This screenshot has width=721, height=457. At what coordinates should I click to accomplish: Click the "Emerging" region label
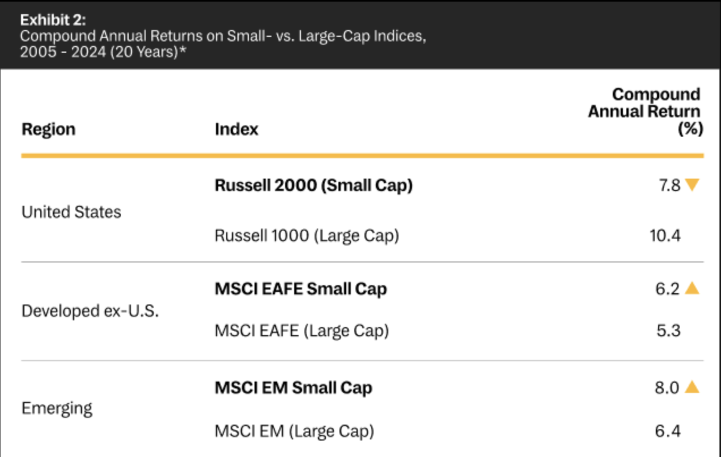click(57, 408)
